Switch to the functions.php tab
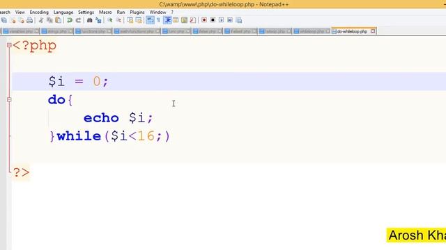The image size is (446, 250). tap(93, 31)
